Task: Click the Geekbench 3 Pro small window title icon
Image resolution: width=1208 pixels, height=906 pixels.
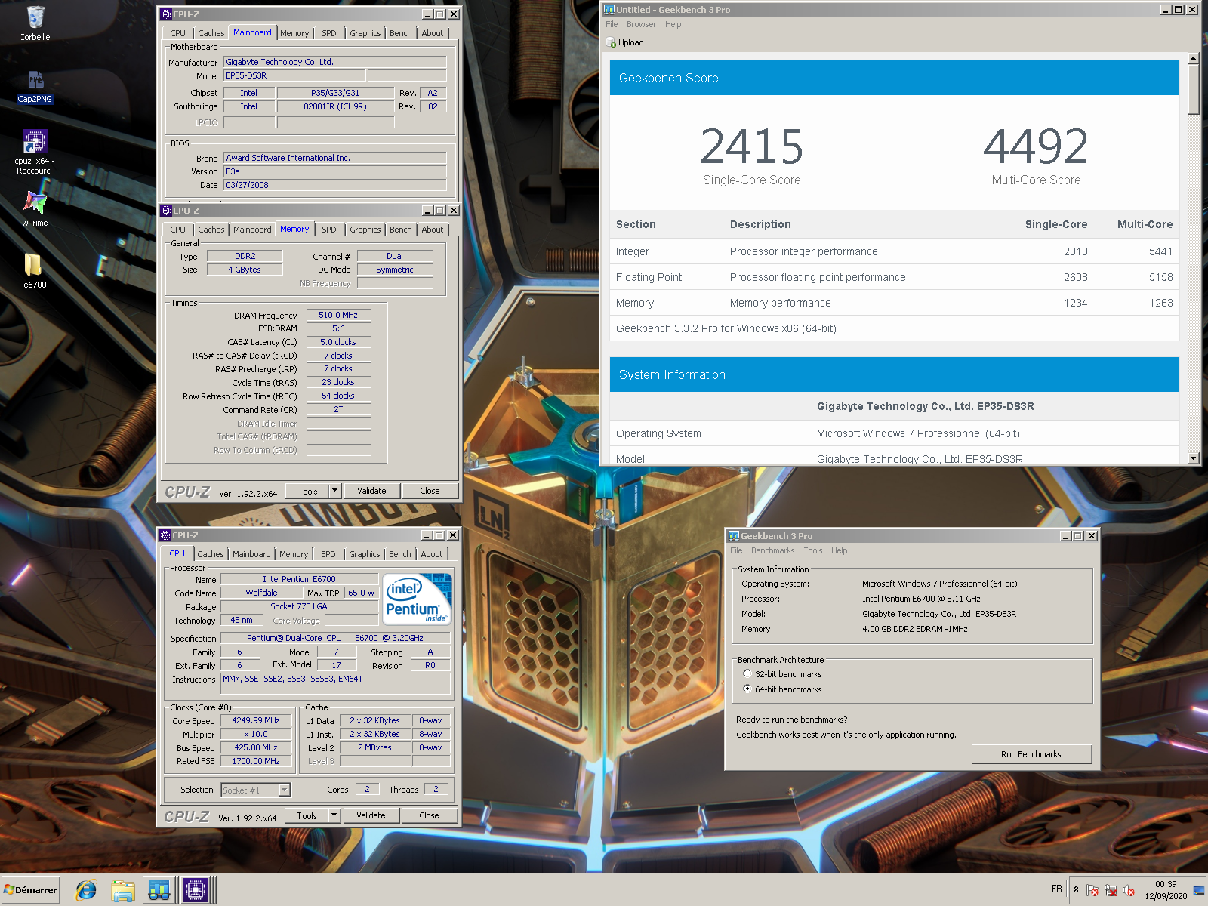Action: tap(733, 536)
